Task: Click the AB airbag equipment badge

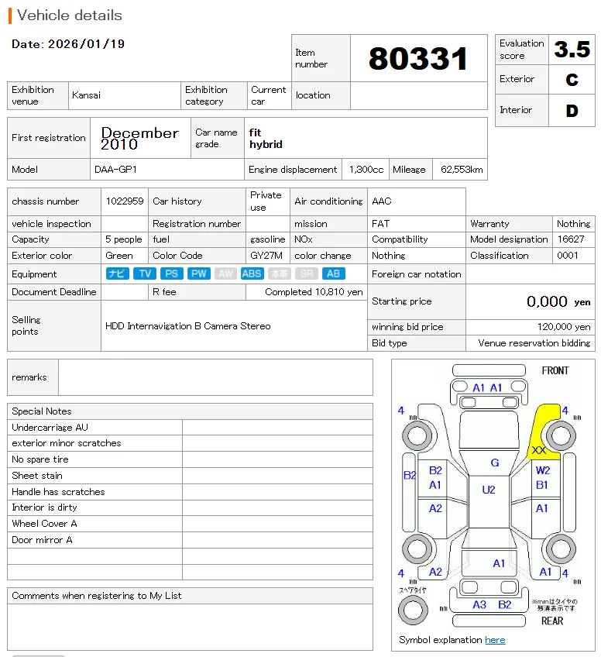Action: click(x=333, y=273)
